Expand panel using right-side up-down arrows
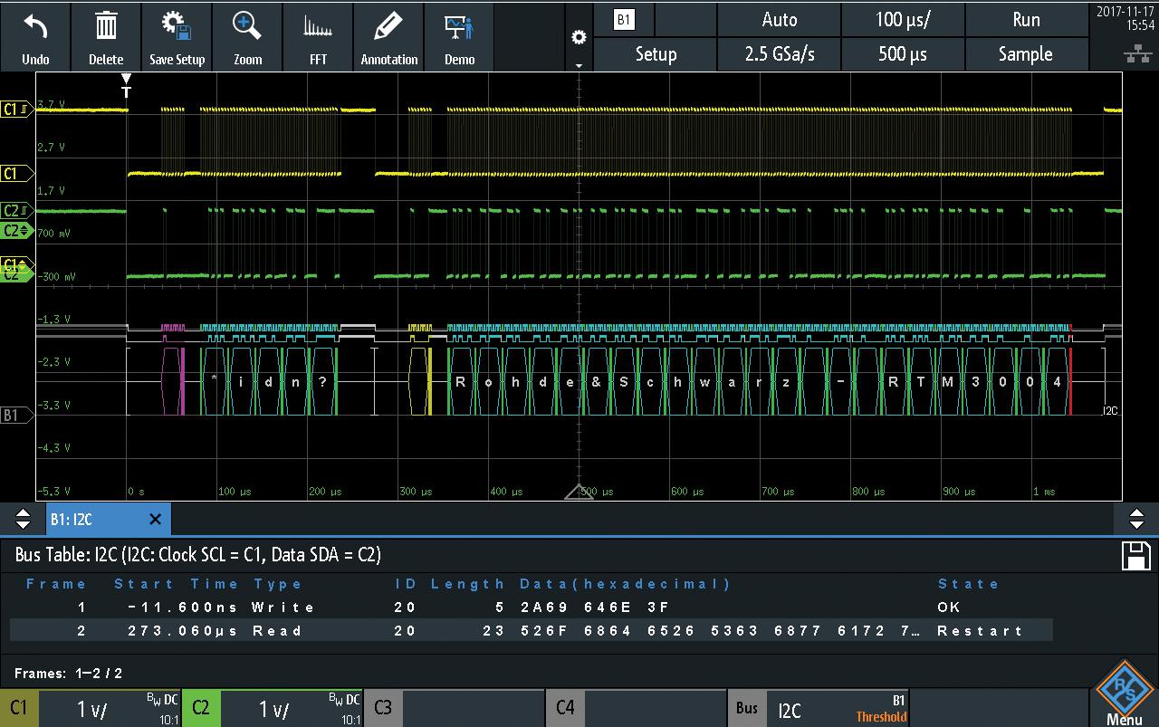Image resolution: width=1159 pixels, height=727 pixels. [1136, 520]
